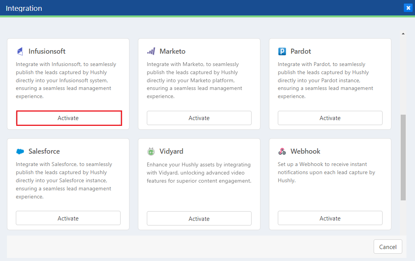The height and width of the screenshot is (261, 415).
Task: Click the Marketo bar-chart logo icon
Action: 151,51
